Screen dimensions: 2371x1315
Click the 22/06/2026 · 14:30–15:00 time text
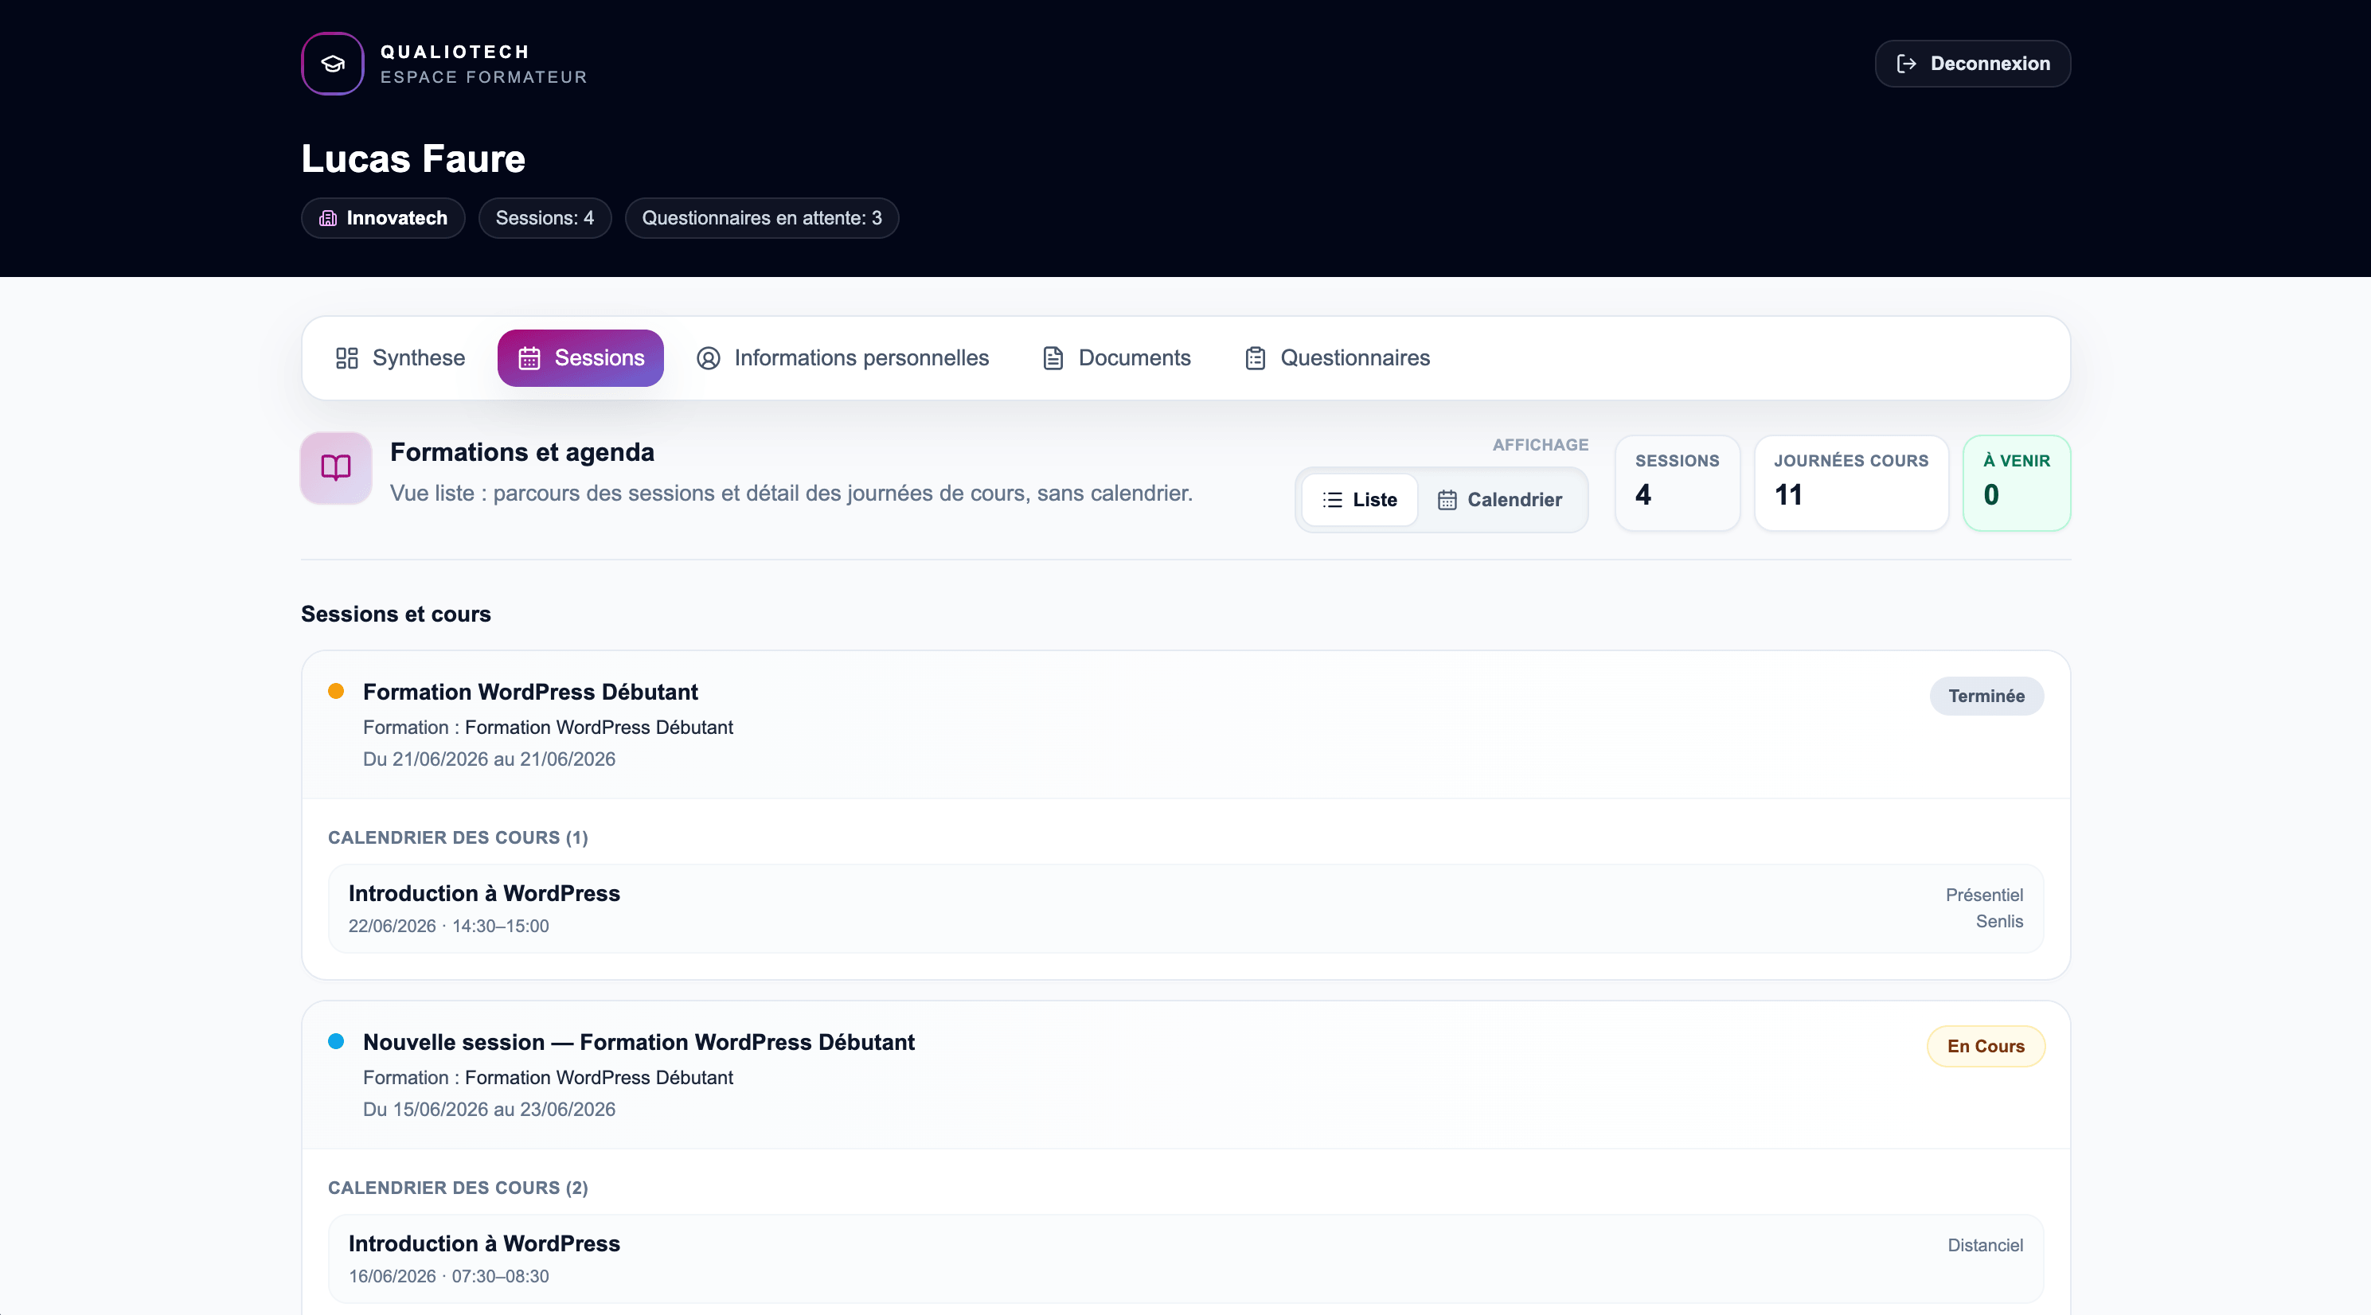pyautogui.click(x=448, y=926)
